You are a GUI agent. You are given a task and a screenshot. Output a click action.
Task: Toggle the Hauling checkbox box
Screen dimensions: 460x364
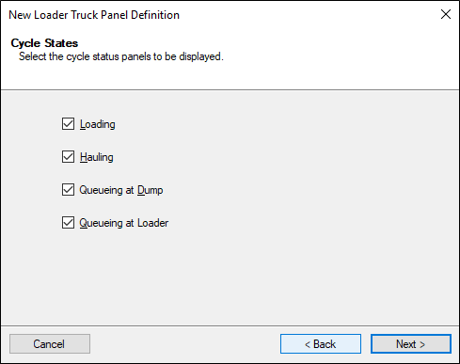point(68,157)
